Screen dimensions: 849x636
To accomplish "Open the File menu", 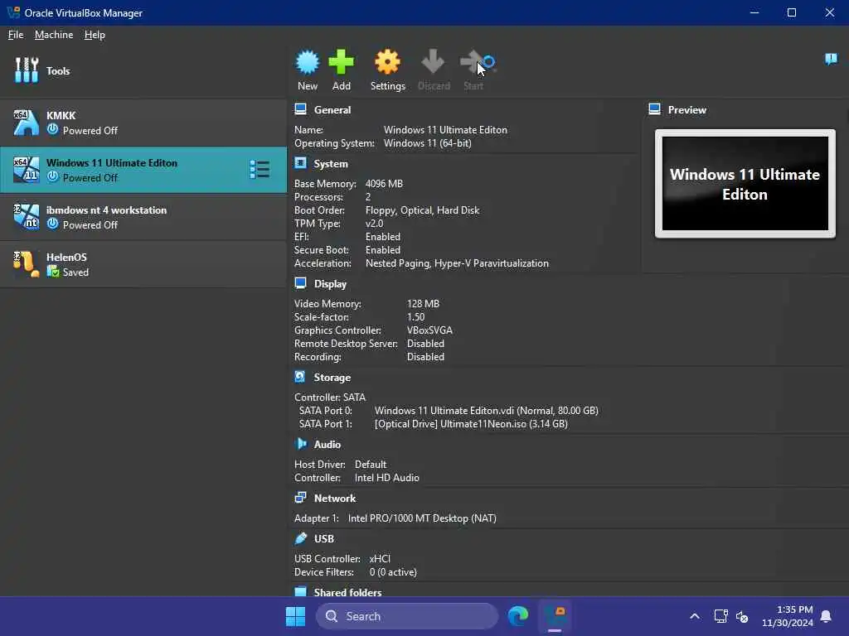I will (x=16, y=35).
